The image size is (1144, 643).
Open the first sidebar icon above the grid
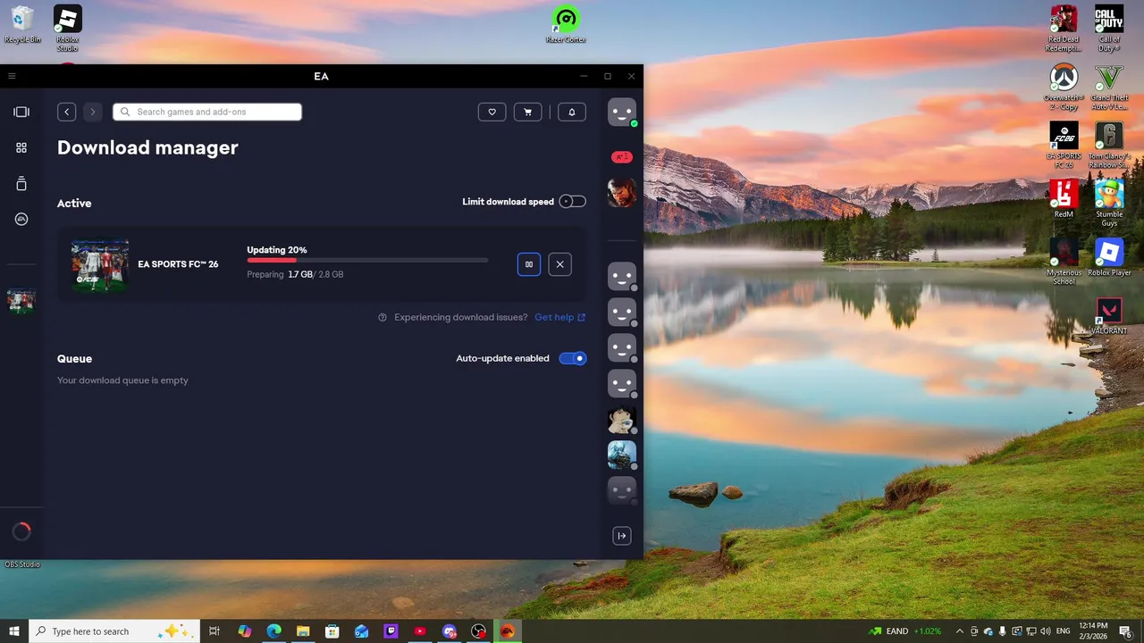click(x=21, y=112)
